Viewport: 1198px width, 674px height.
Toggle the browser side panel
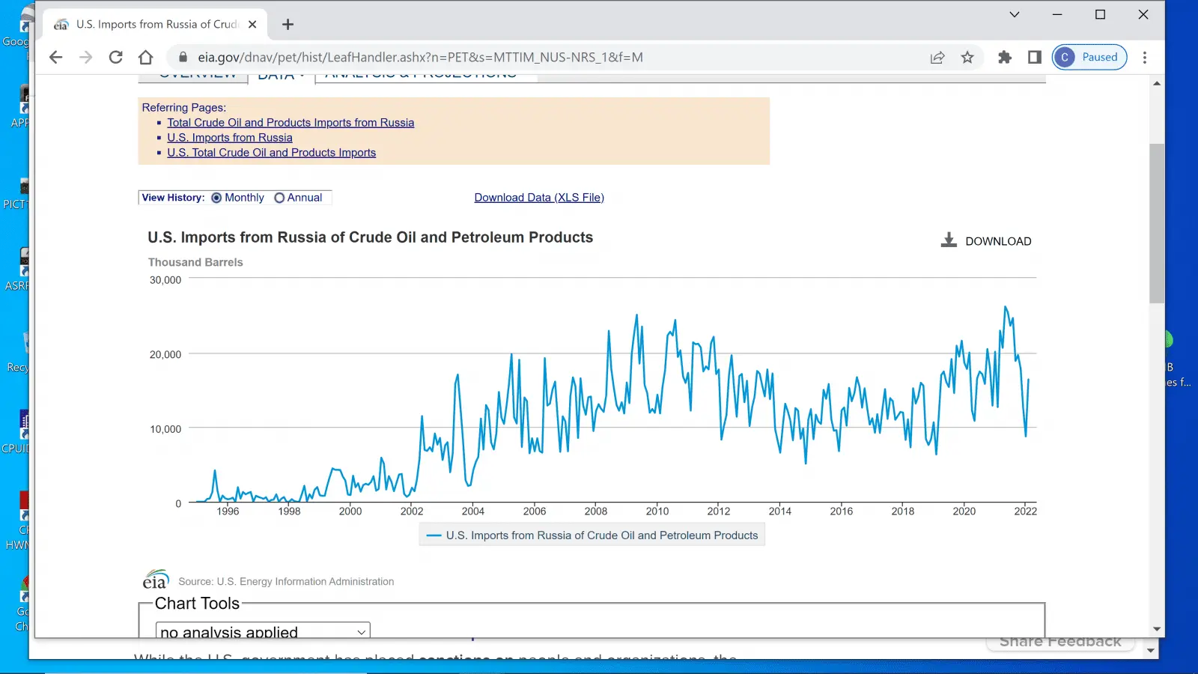tap(1035, 58)
